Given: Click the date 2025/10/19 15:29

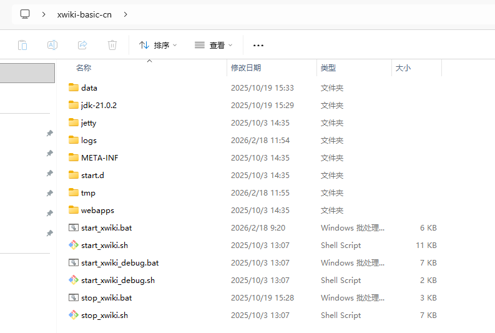Looking at the screenshot, I should pos(262,105).
